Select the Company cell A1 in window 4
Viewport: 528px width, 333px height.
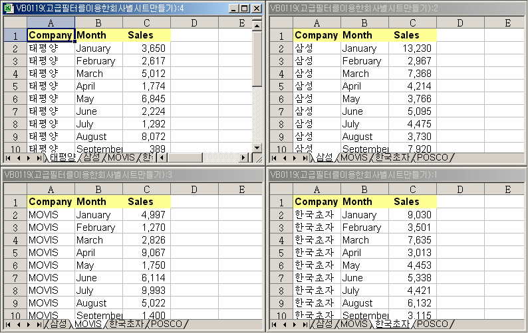pos(51,35)
